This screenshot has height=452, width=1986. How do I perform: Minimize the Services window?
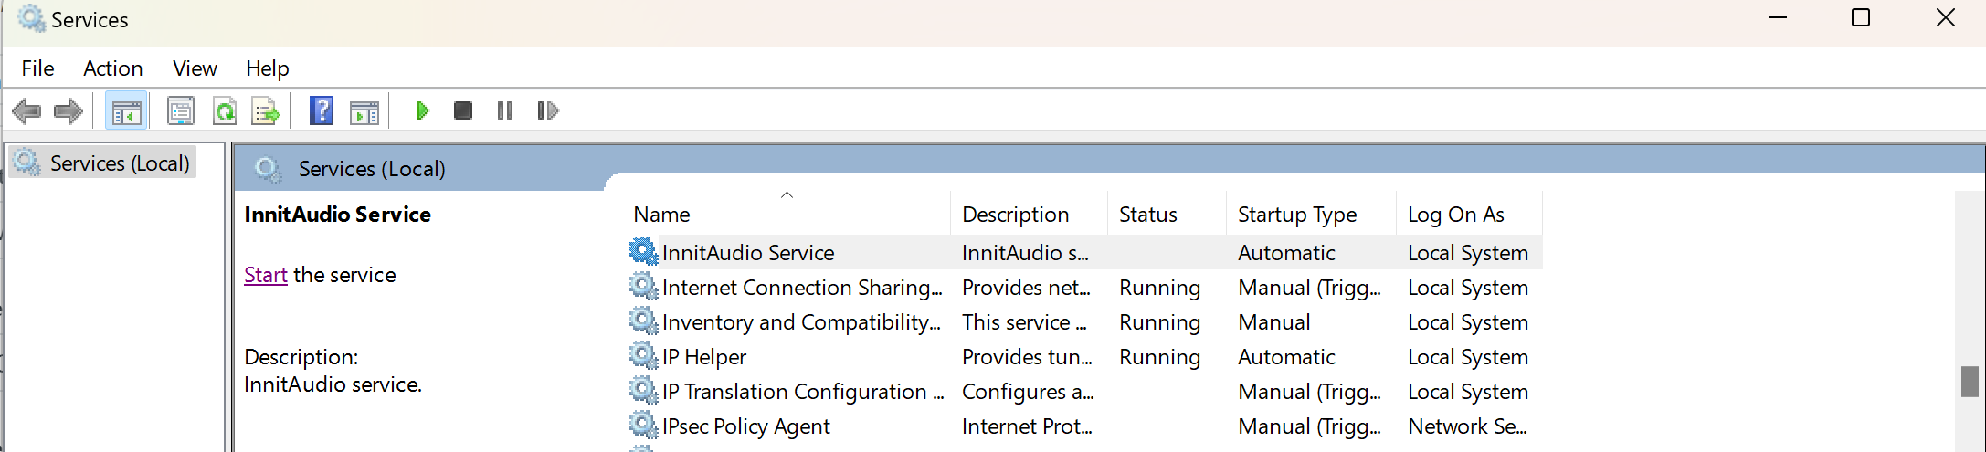click(x=1778, y=18)
